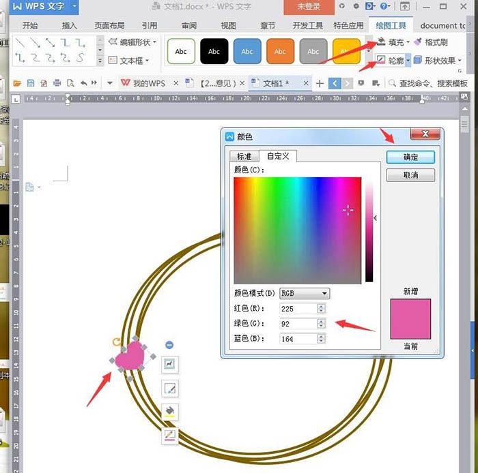Click the 蓝色(B) value field showing 164
Viewport: 478px width, 473px height.
(298, 339)
